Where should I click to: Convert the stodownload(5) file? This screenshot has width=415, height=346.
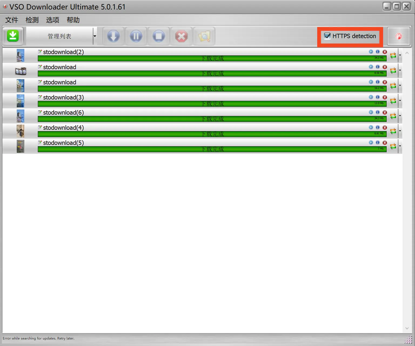coord(393,146)
